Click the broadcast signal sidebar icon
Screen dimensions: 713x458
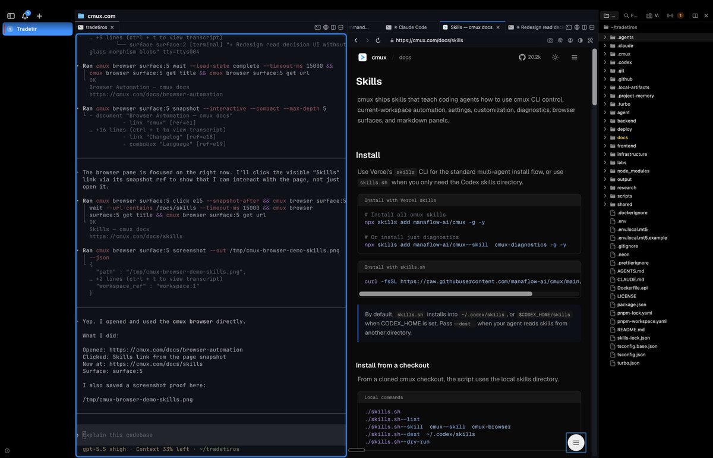[670, 15]
